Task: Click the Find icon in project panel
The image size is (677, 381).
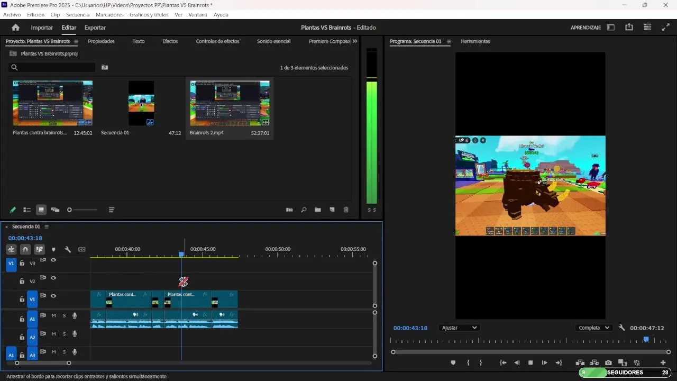Action: click(x=304, y=210)
